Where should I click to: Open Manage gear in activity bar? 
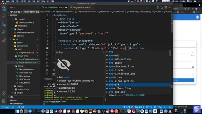[x=3, y=101]
